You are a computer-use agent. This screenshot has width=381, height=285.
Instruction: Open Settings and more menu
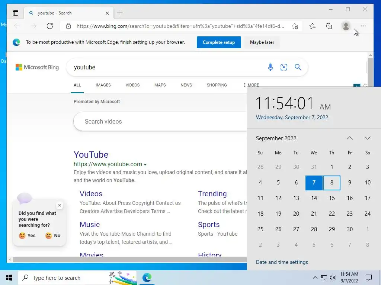(363, 26)
